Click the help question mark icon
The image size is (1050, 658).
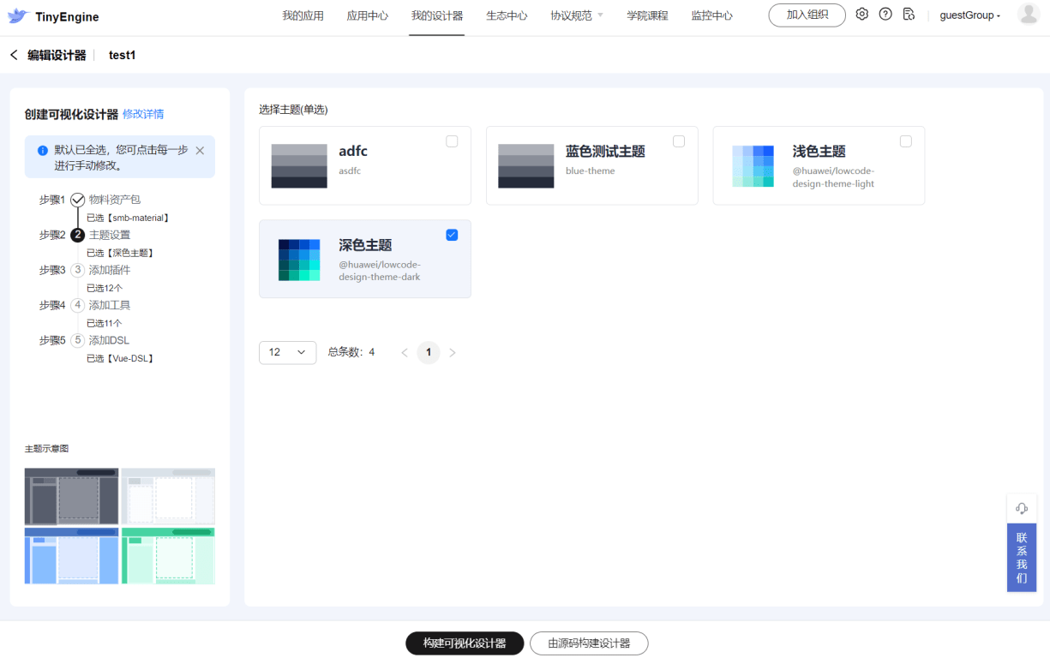pos(885,15)
